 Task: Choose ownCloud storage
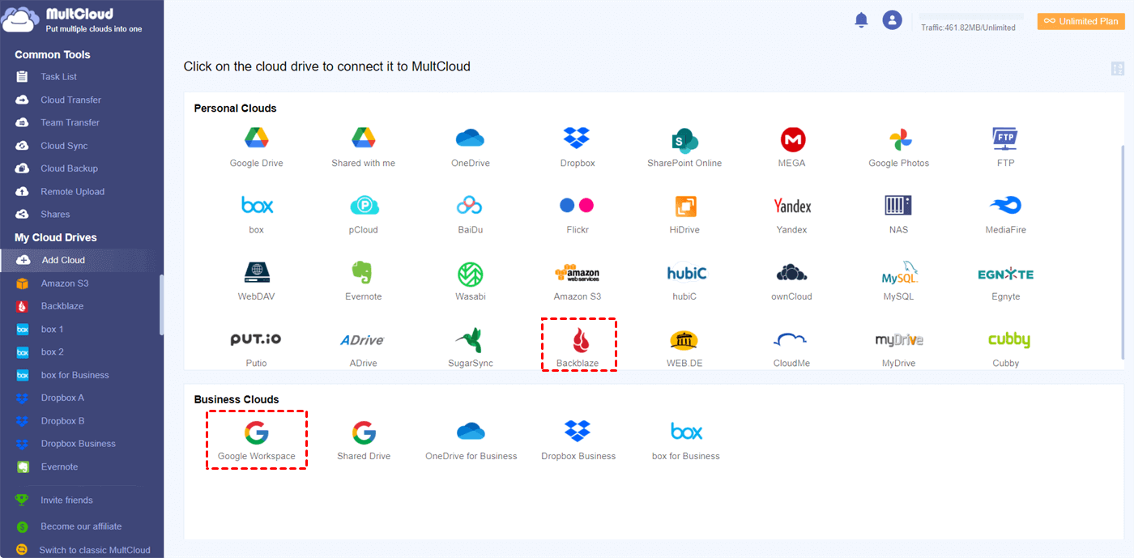click(791, 281)
